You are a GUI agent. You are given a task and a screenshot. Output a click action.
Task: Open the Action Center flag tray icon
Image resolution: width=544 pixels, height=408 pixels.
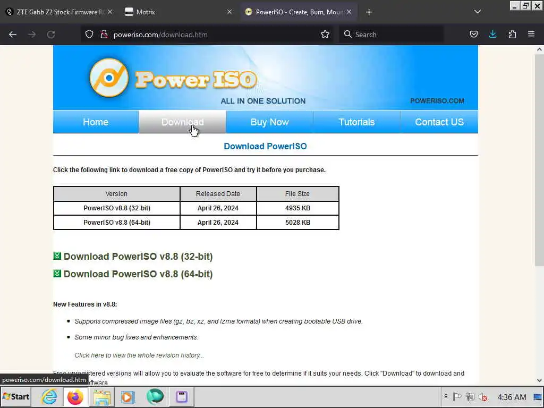coord(457,396)
